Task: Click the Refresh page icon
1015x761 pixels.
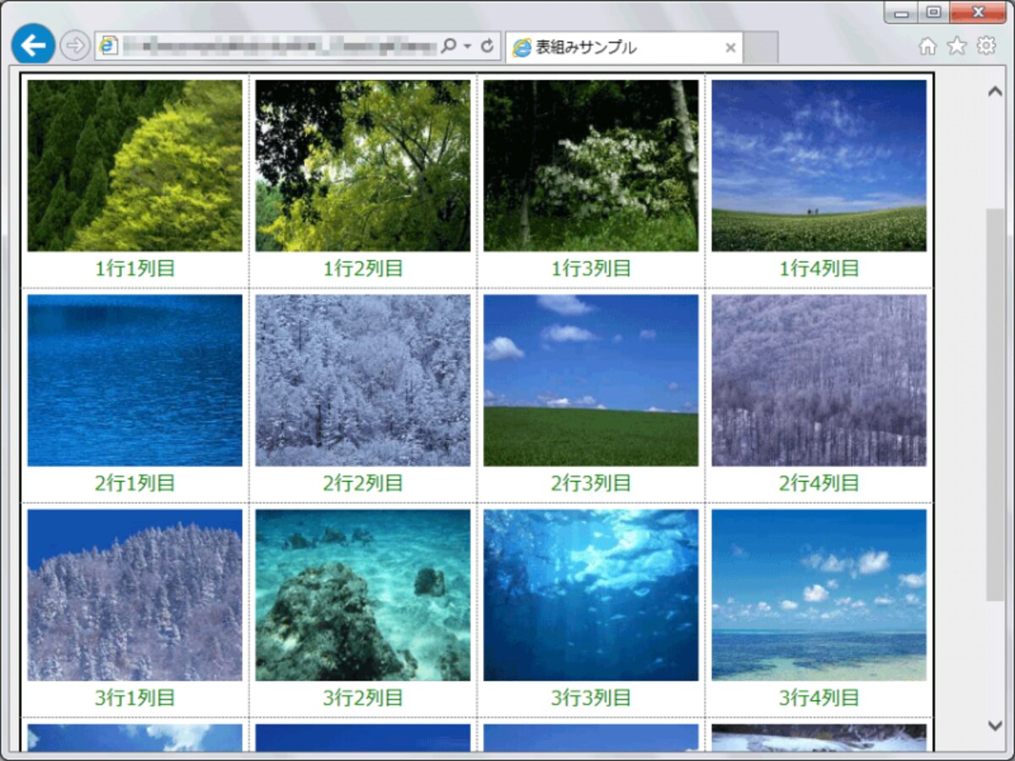Action: pyautogui.click(x=487, y=47)
